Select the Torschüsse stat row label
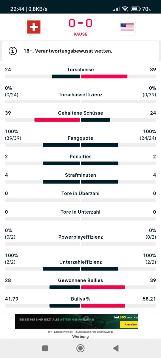This screenshot has height=358, width=161. click(80, 70)
